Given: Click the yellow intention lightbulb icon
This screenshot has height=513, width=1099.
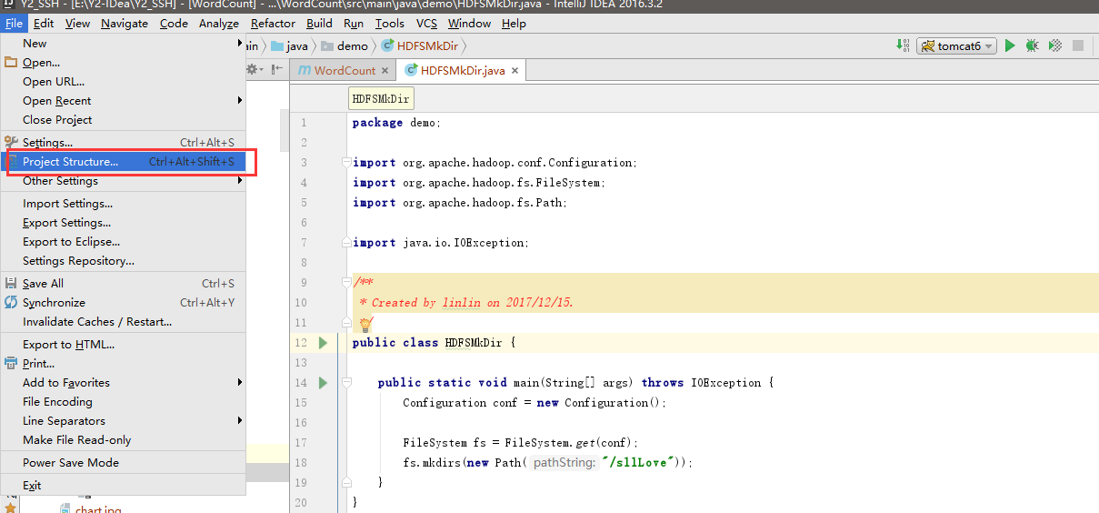Looking at the screenshot, I should click(x=365, y=323).
